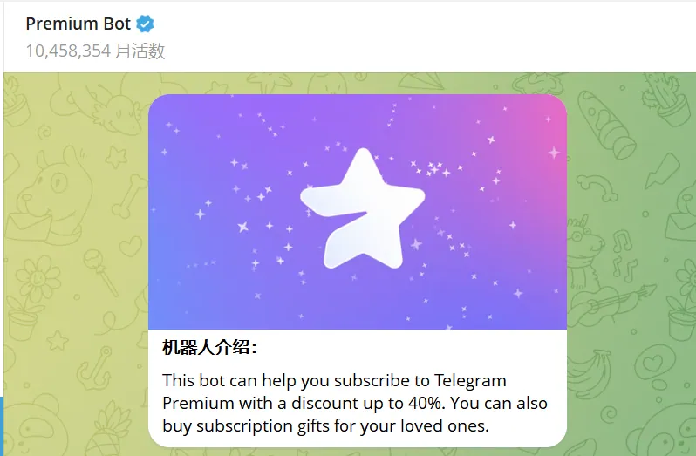Click the paper plane doodle above the card
Image resolution: width=696 pixels, height=456 pixels.
422,81
